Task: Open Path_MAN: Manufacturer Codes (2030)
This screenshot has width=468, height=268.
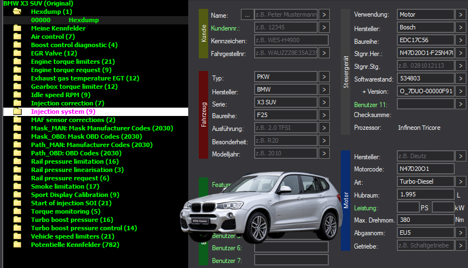Action: click(x=92, y=145)
